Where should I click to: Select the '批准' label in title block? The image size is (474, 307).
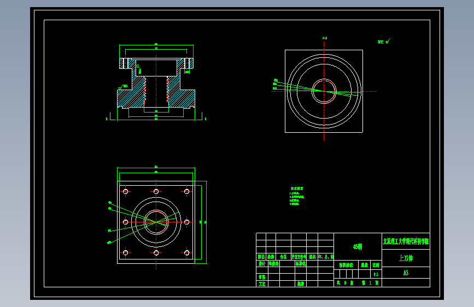[x=301, y=284]
